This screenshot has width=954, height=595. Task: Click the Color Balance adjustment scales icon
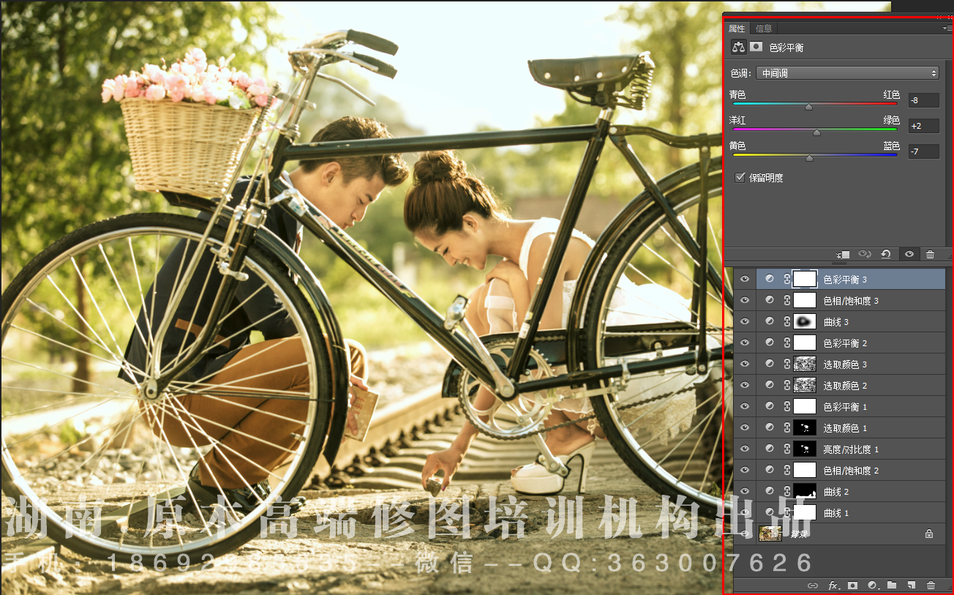[x=738, y=47]
